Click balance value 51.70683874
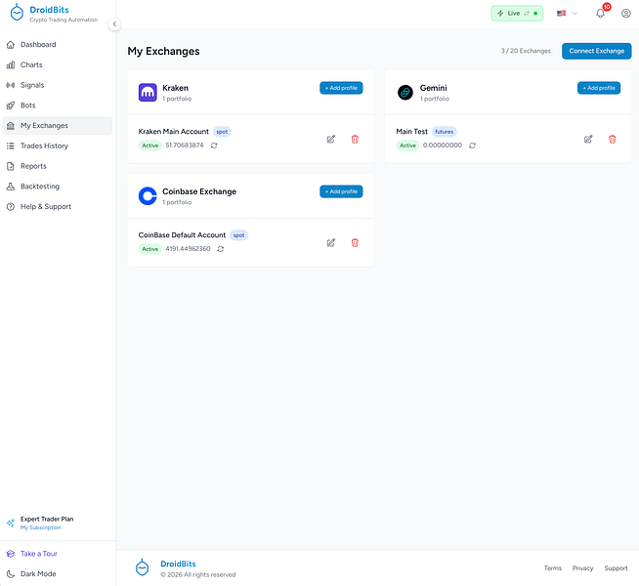Viewport: 639px width, 586px height. pos(185,145)
